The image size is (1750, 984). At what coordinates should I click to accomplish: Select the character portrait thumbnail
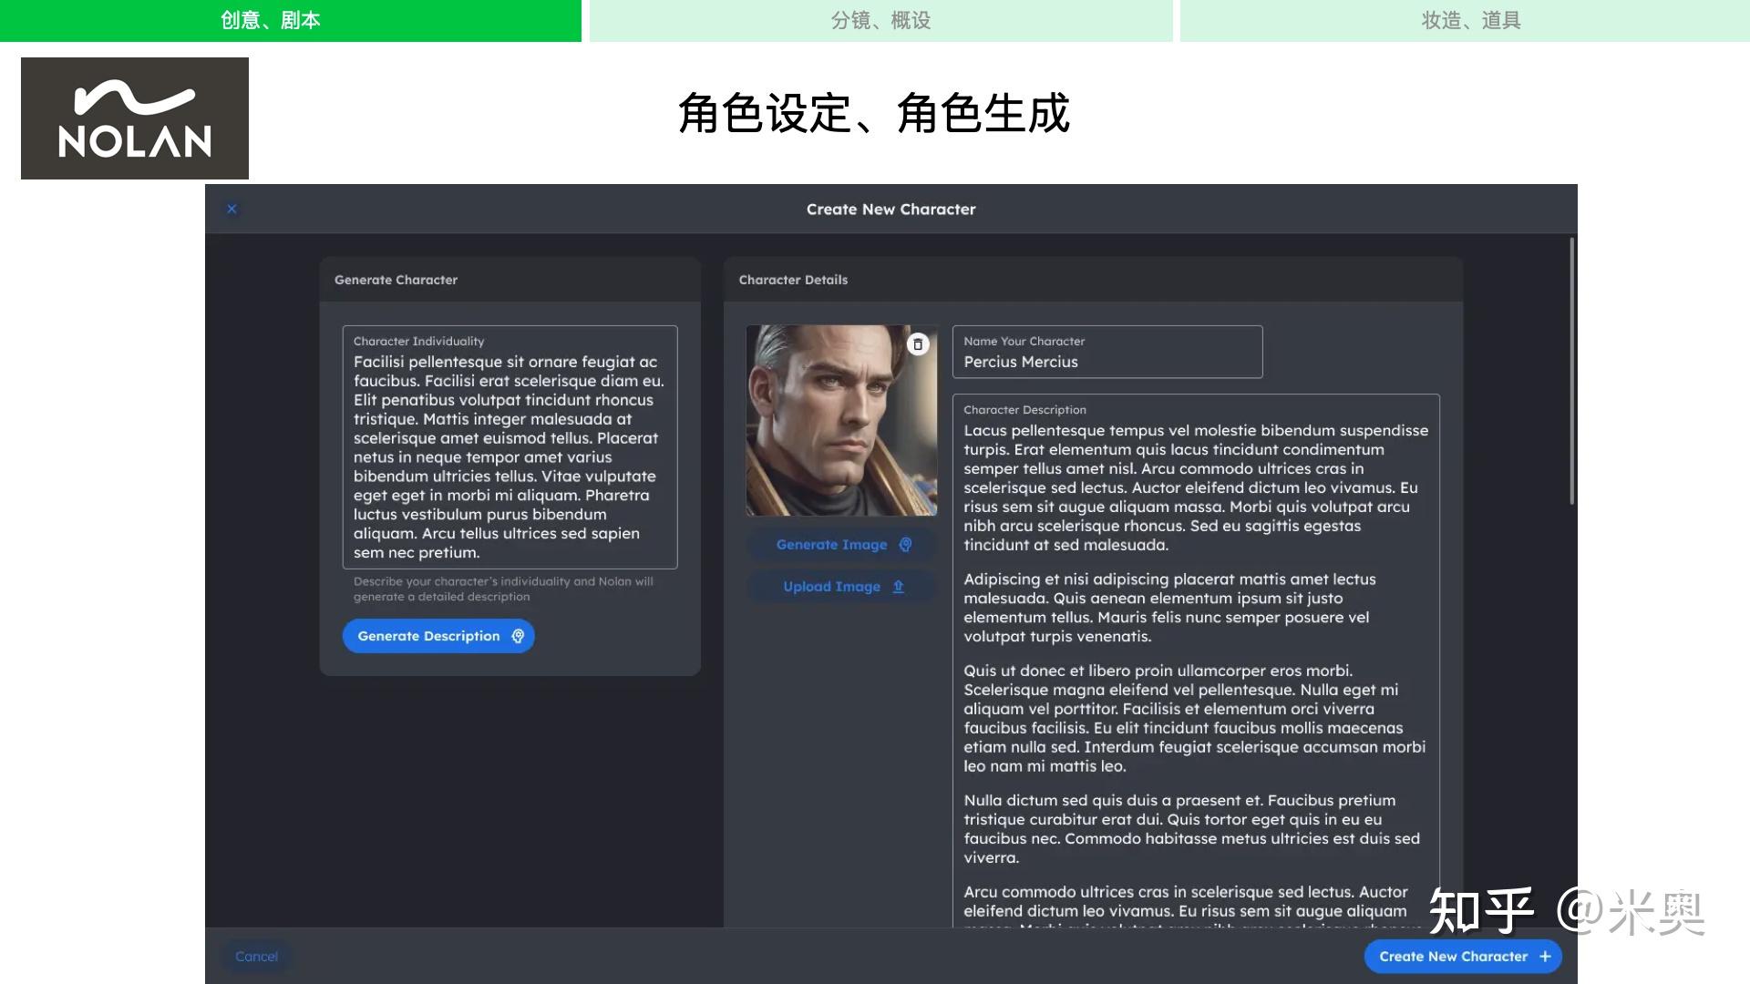pyautogui.click(x=841, y=421)
